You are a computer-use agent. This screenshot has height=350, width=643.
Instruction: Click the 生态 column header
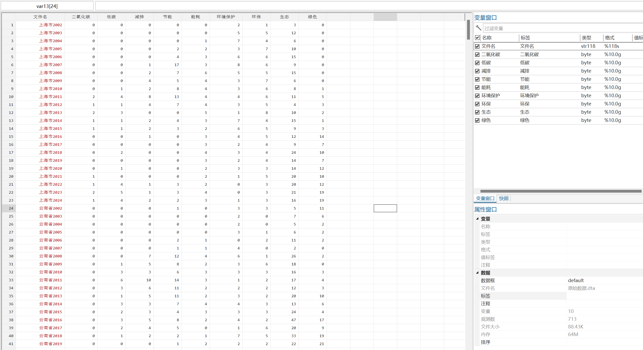click(x=284, y=17)
